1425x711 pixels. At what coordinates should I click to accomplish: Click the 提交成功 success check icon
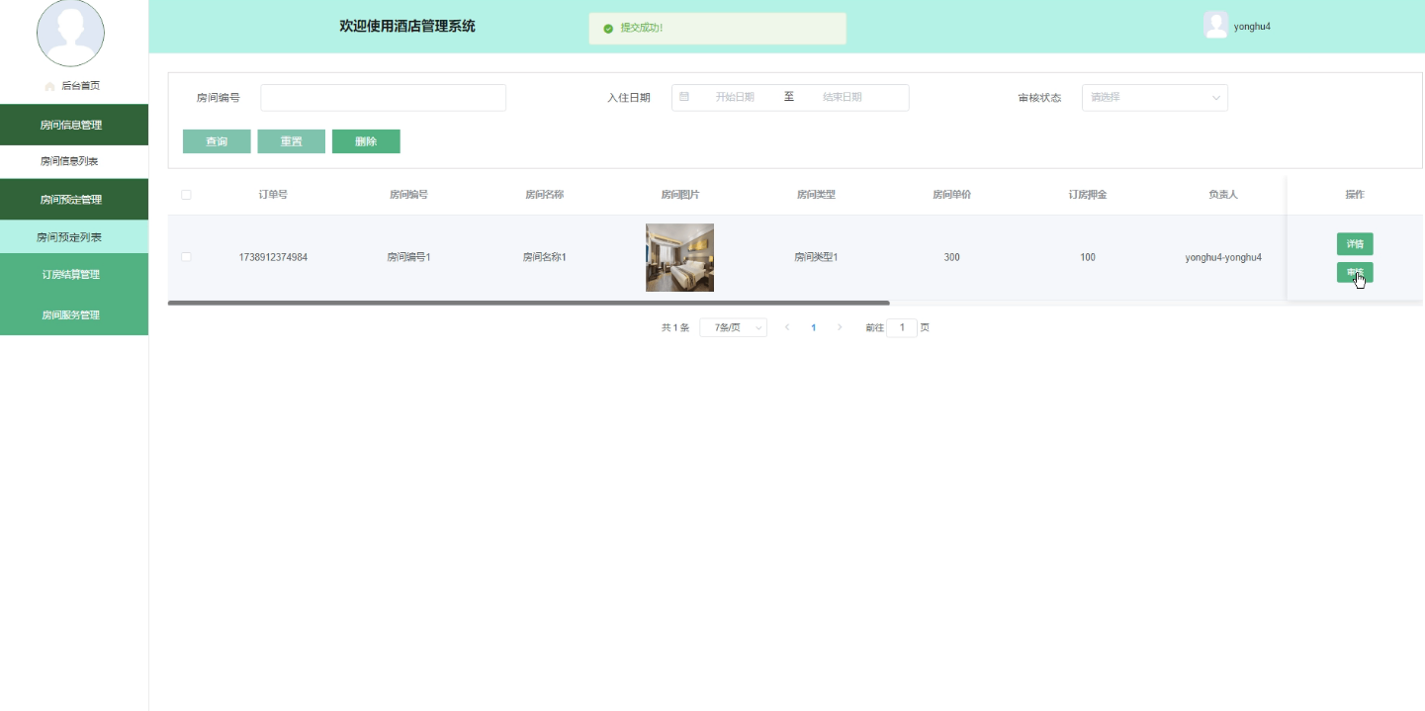pos(608,28)
